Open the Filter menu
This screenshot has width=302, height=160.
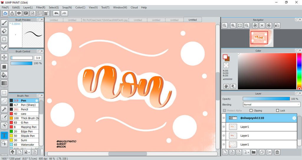[41, 7]
